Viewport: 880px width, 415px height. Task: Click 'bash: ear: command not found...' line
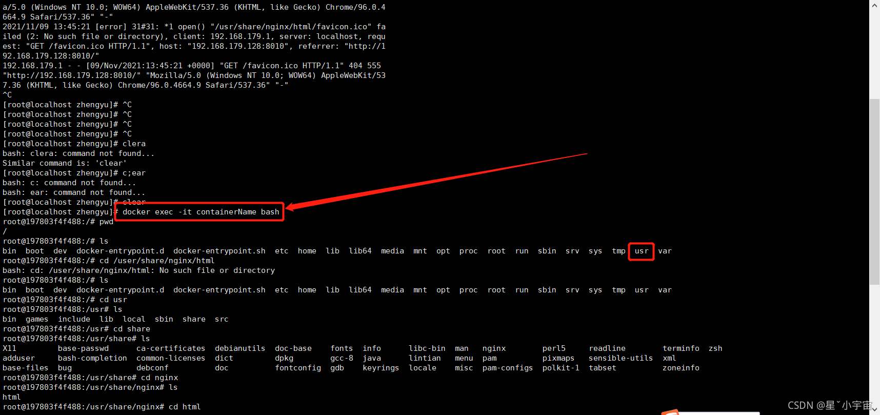[x=74, y=192]
